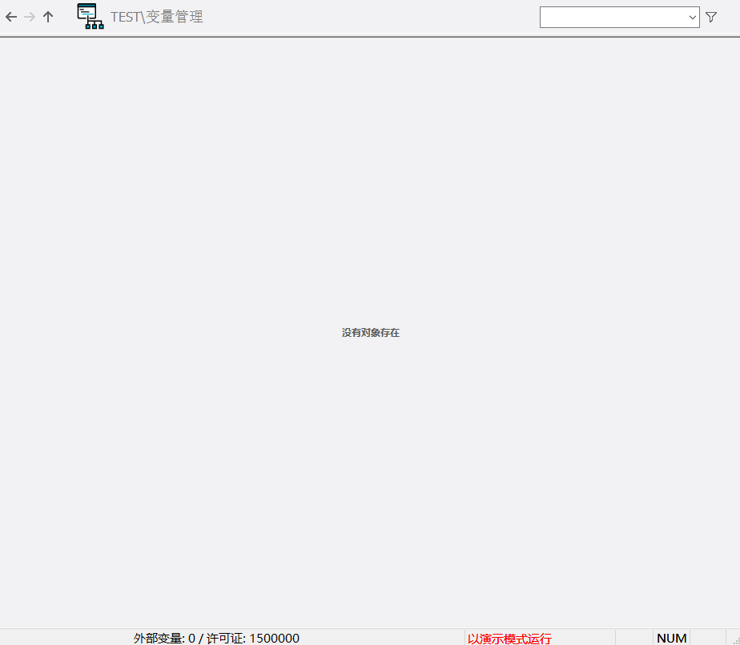
Task: Click blank list area below 没有对象存在
Action: click(x=370, y=480)
